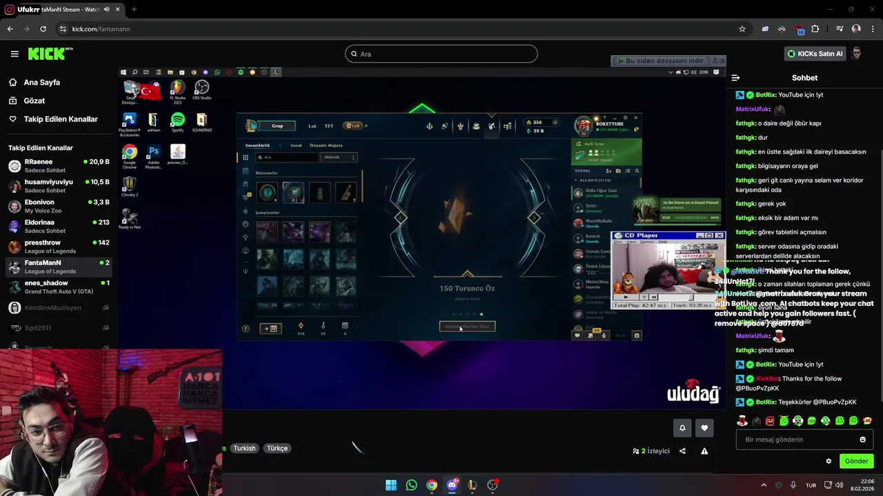Click the add friend icon in SOSYAL
Image resolution: width=883 pixels, height=496 pixels.
click(x=608, y=171)
